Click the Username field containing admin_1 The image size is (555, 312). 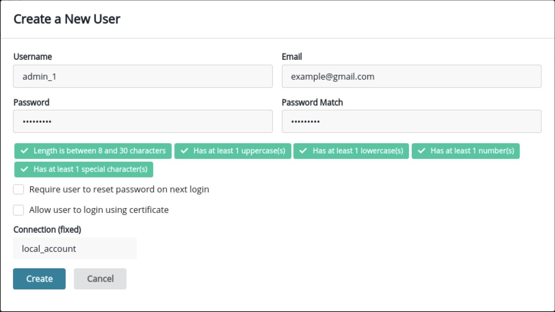[143, 76]
